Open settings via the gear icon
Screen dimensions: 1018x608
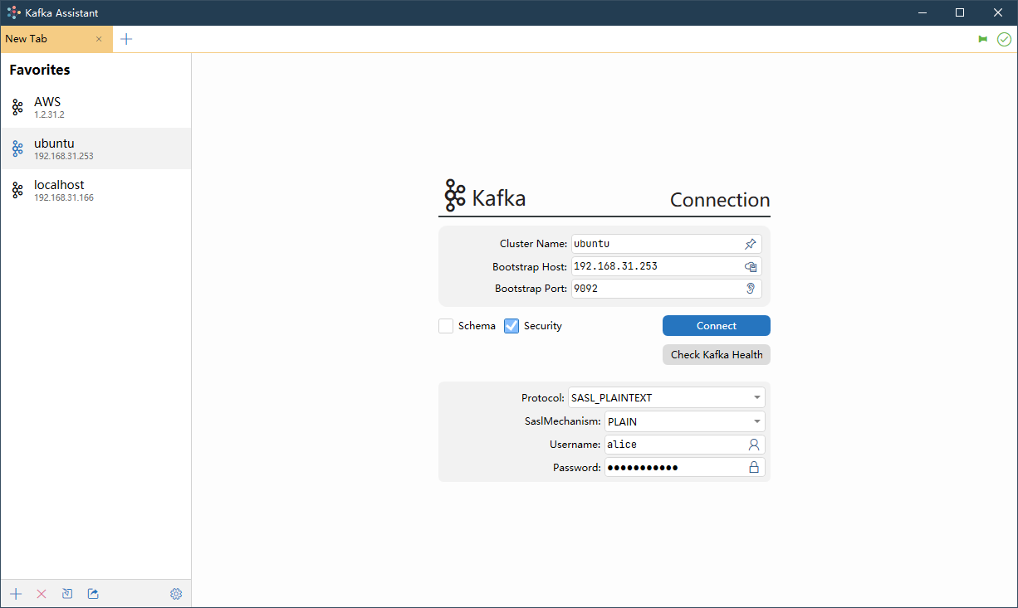(176, 594)
